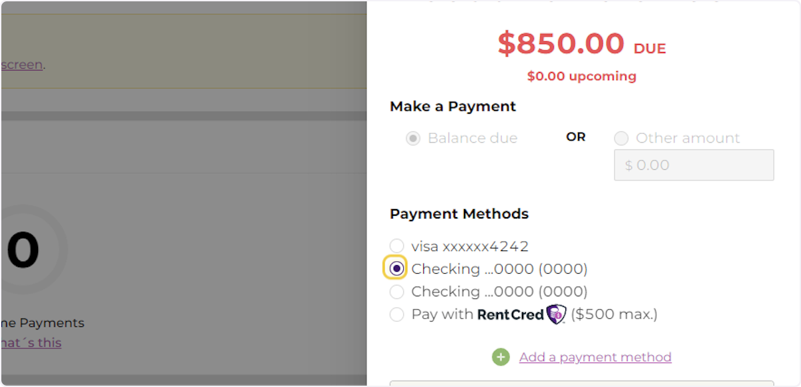Click the $ 0.00 amount input field

coord(693,165)
